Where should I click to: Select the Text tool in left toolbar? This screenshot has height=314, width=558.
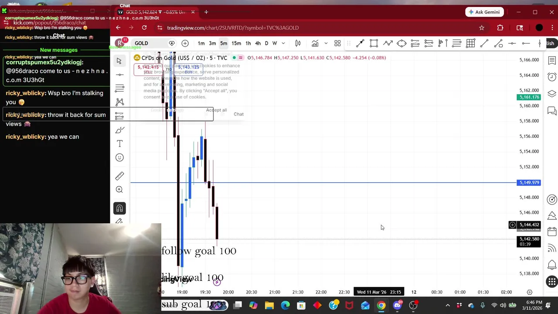point(119,143)
